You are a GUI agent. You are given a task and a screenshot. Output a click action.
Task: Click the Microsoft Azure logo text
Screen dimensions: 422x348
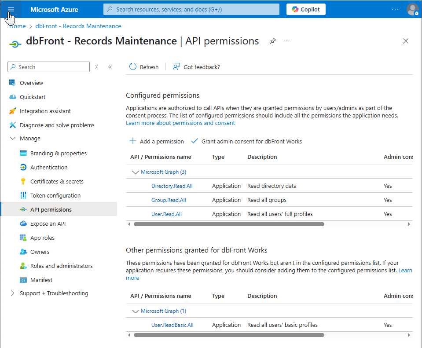(54, 9)
